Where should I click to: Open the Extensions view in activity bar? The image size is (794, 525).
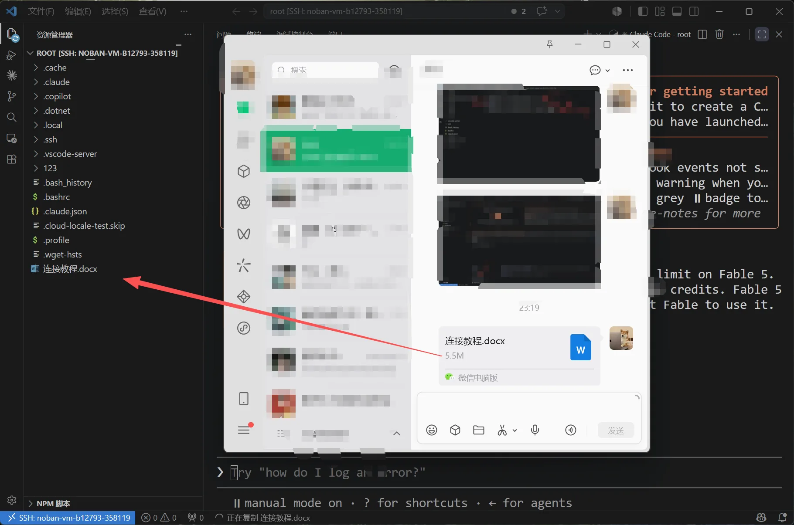click(x=12, y=159)
